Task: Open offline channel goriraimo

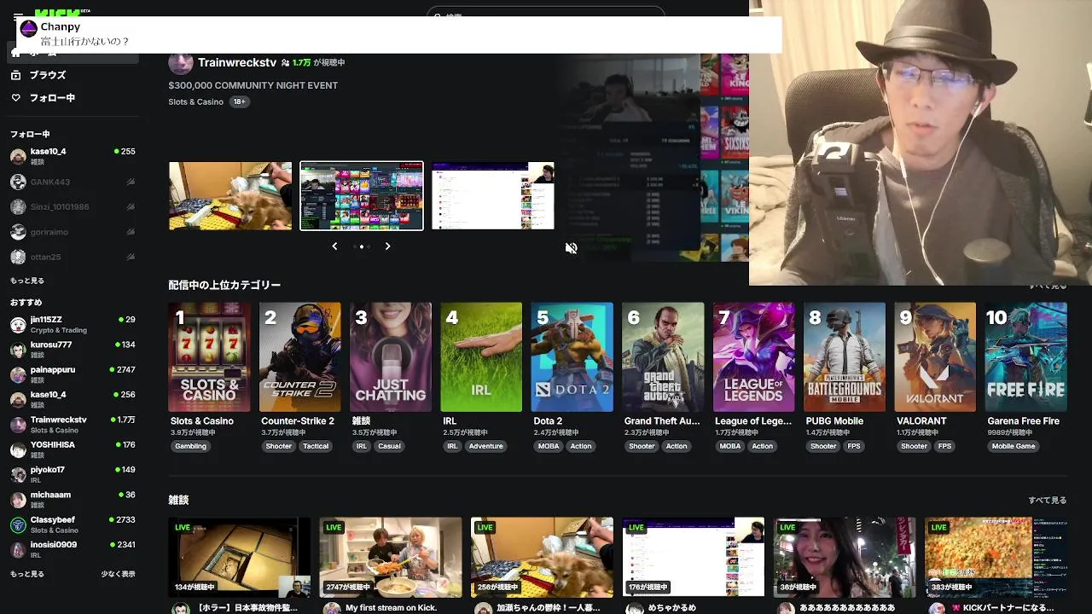Action: point(73,232)
